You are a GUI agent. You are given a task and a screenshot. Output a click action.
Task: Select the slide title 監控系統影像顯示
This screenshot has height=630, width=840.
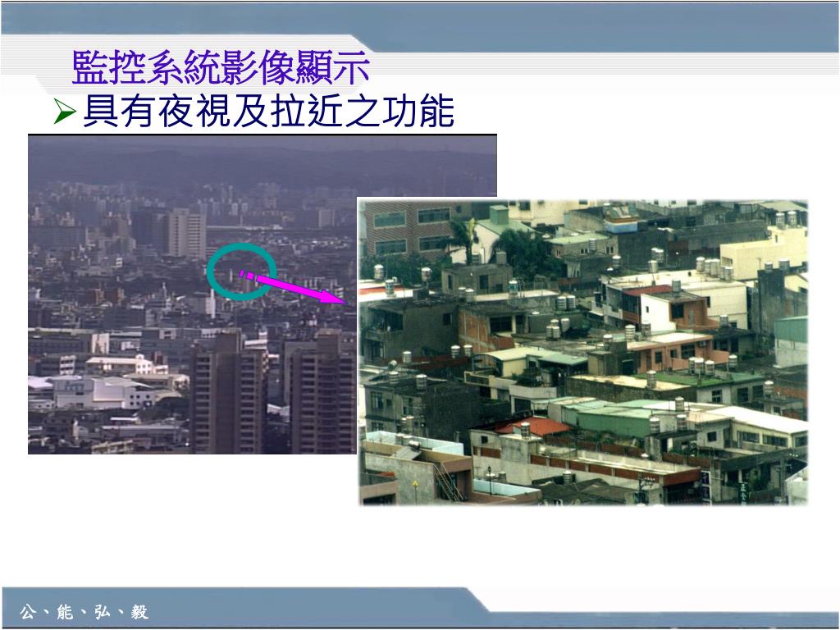point(221,67)
